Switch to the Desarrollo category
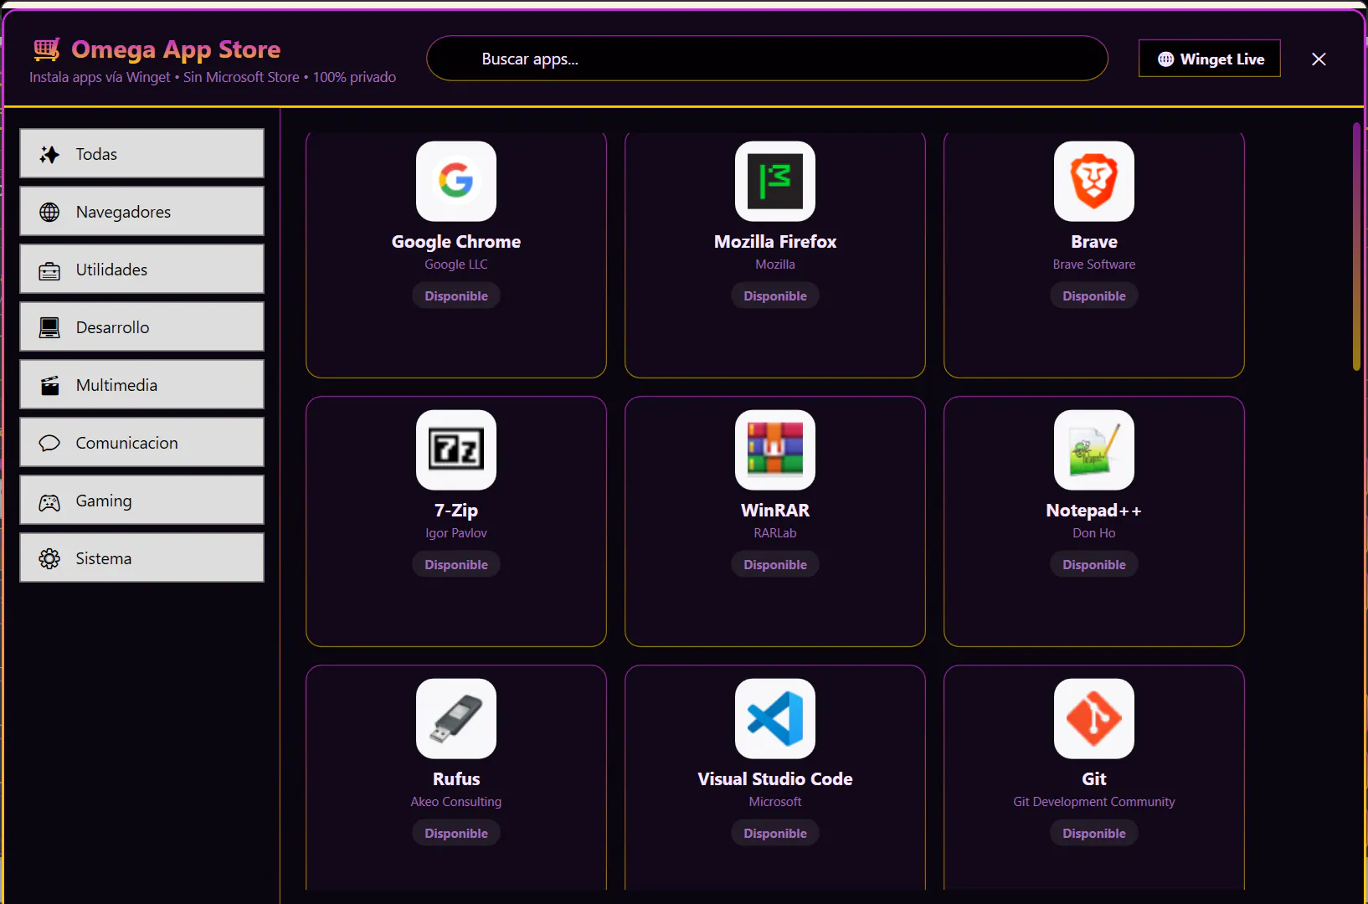1368x904 pixels. point(141,326)
